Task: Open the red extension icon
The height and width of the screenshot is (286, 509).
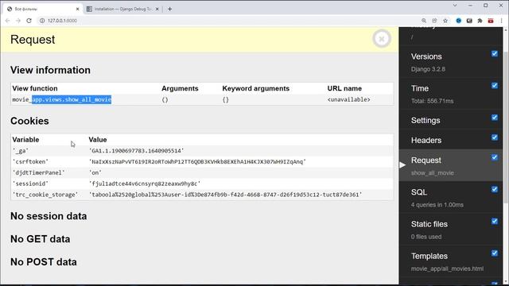Action: pos(491,21)
